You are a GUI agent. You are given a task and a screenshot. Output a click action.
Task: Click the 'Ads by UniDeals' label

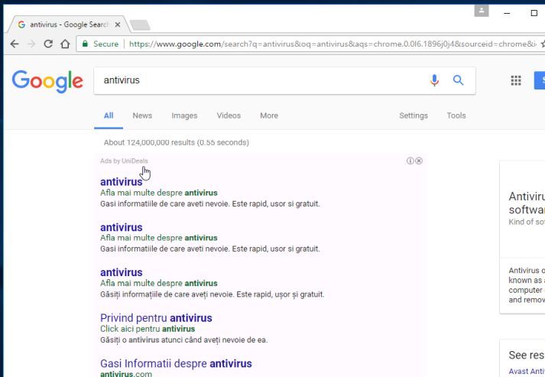pos(124,161)
